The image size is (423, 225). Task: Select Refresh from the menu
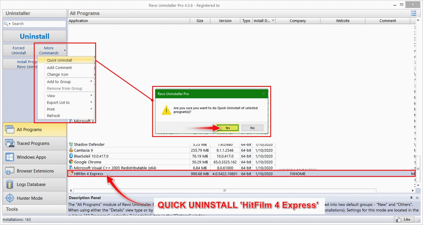(66, 116)
